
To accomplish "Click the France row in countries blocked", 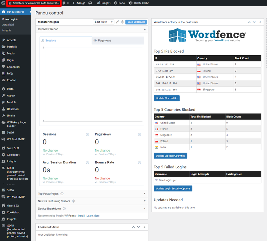I will coord(207,129).
